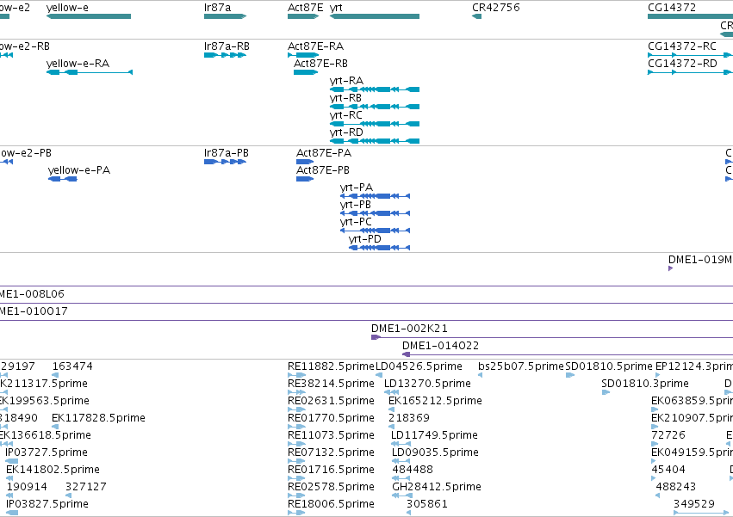Select EST GH28412.5prime
The width and height of the screenshot is (733, 517).
[437, 487]
